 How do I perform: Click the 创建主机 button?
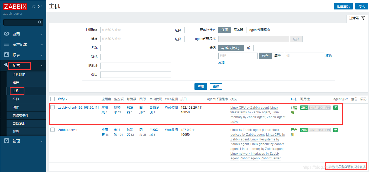point(343,6)
